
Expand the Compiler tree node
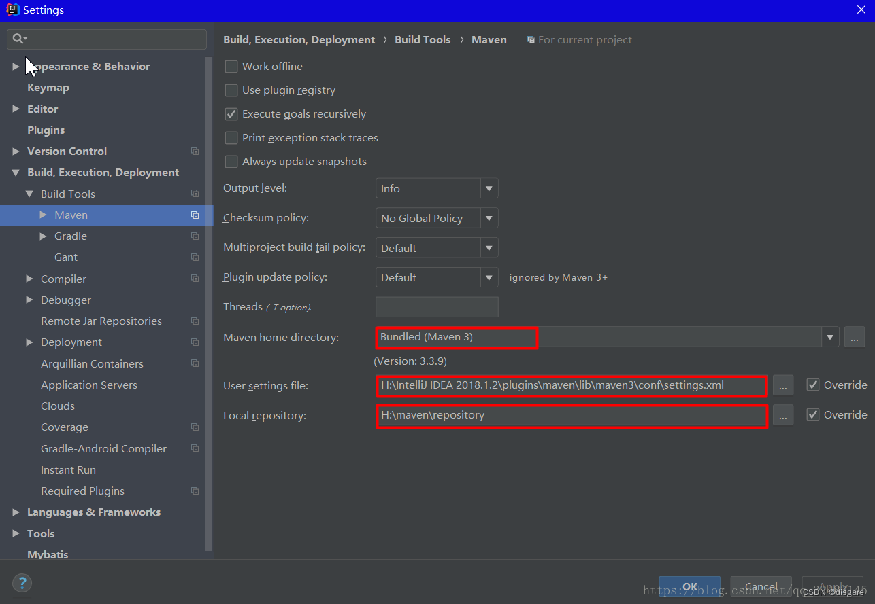[x=29, y=279]
